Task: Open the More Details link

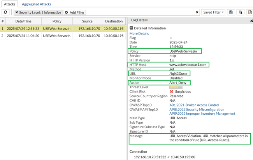Action: [x=139, y=34]
